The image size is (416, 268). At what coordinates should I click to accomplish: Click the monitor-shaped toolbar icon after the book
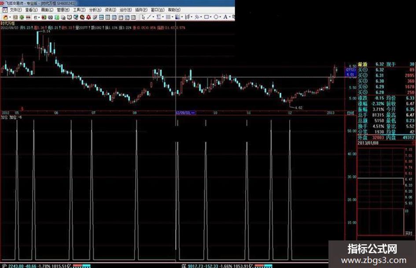pos(76,17)
